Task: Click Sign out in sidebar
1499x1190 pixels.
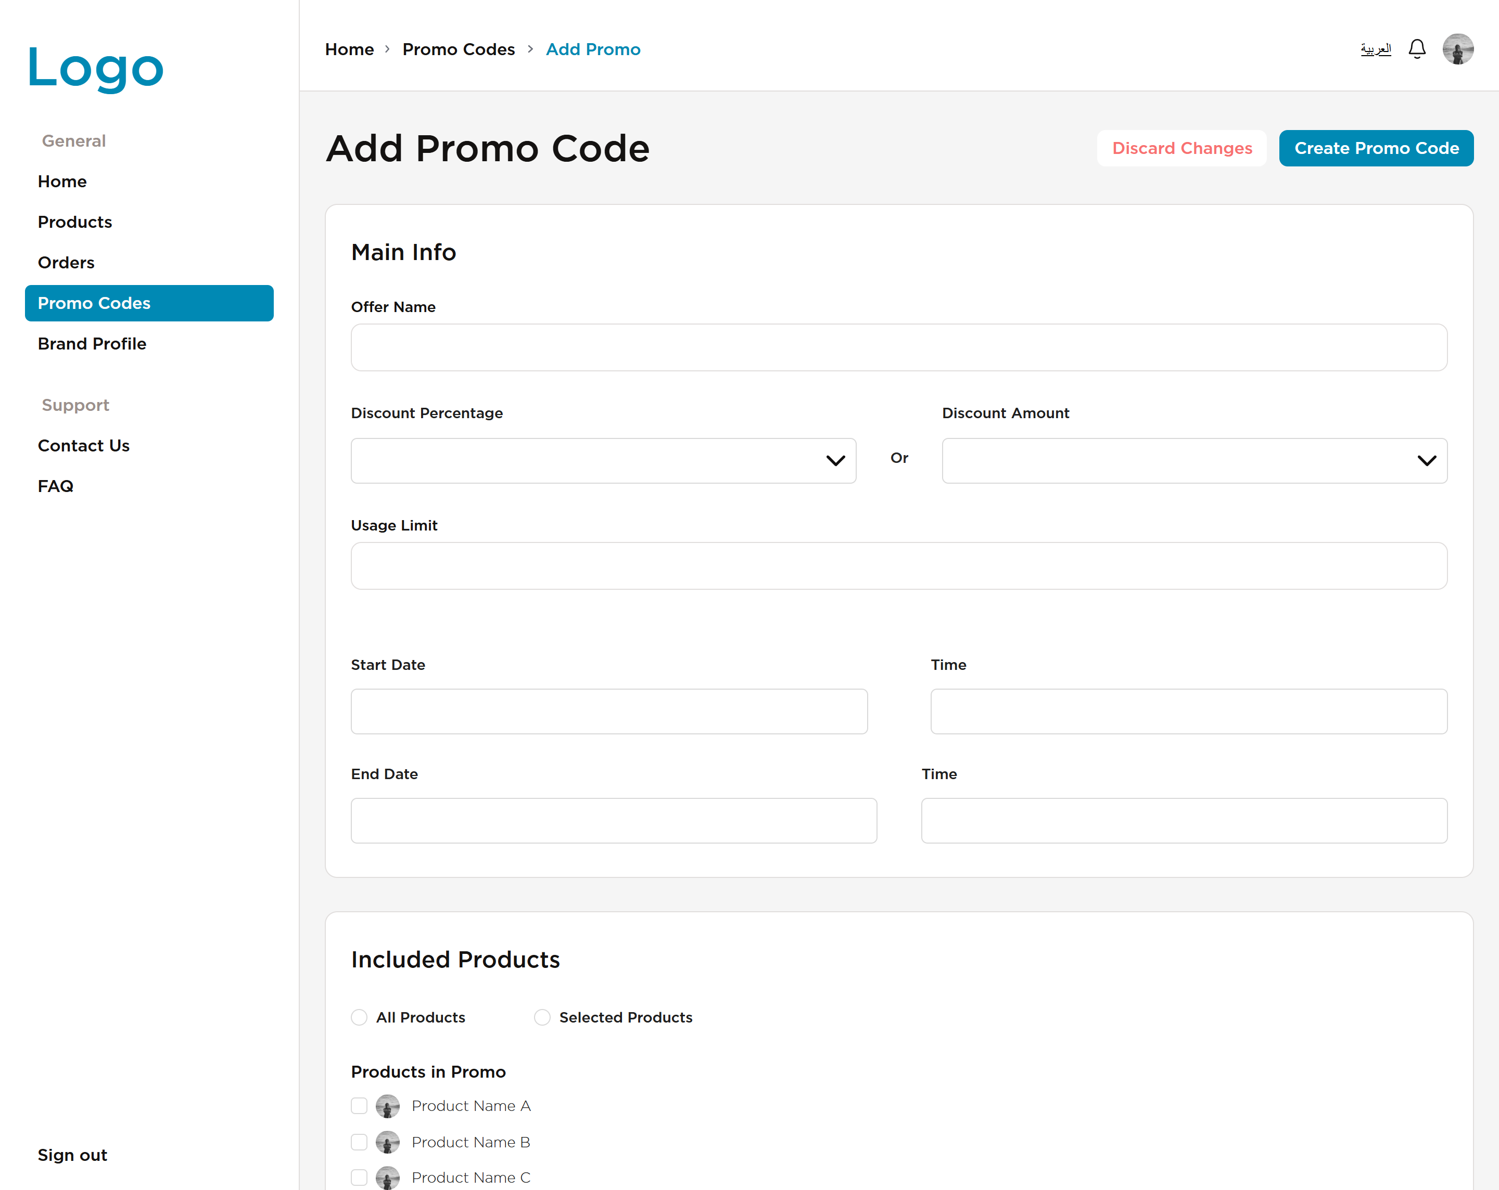Action: [x=72, y=1155]
